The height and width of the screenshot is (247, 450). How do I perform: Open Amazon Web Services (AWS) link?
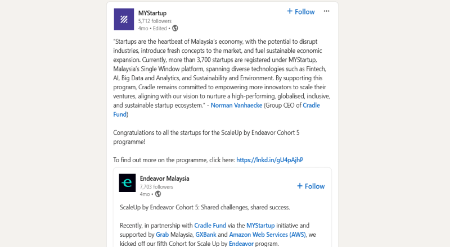point(268,235)
